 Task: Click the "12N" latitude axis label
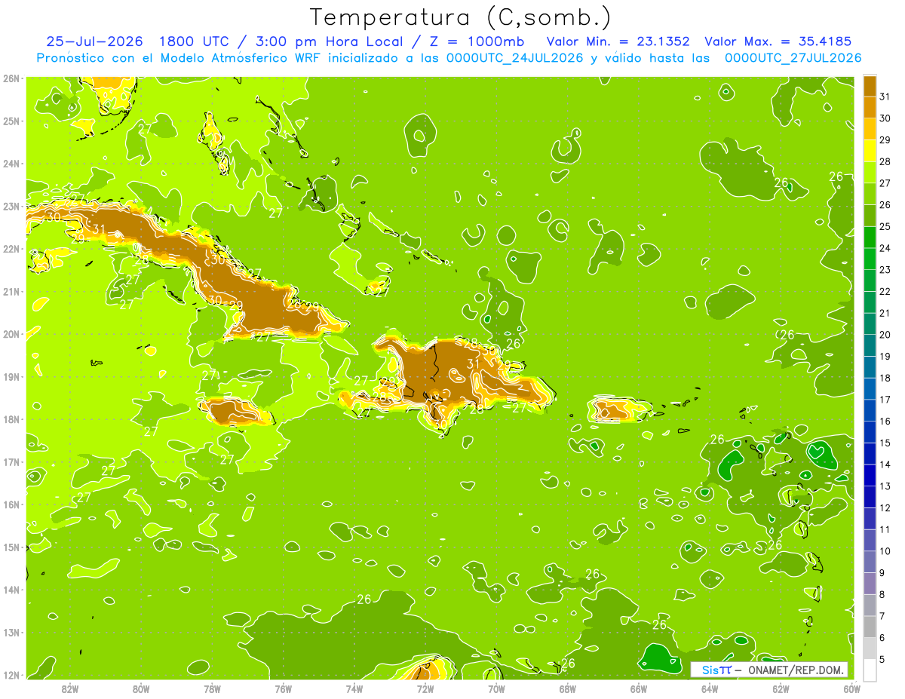point(11,675)
